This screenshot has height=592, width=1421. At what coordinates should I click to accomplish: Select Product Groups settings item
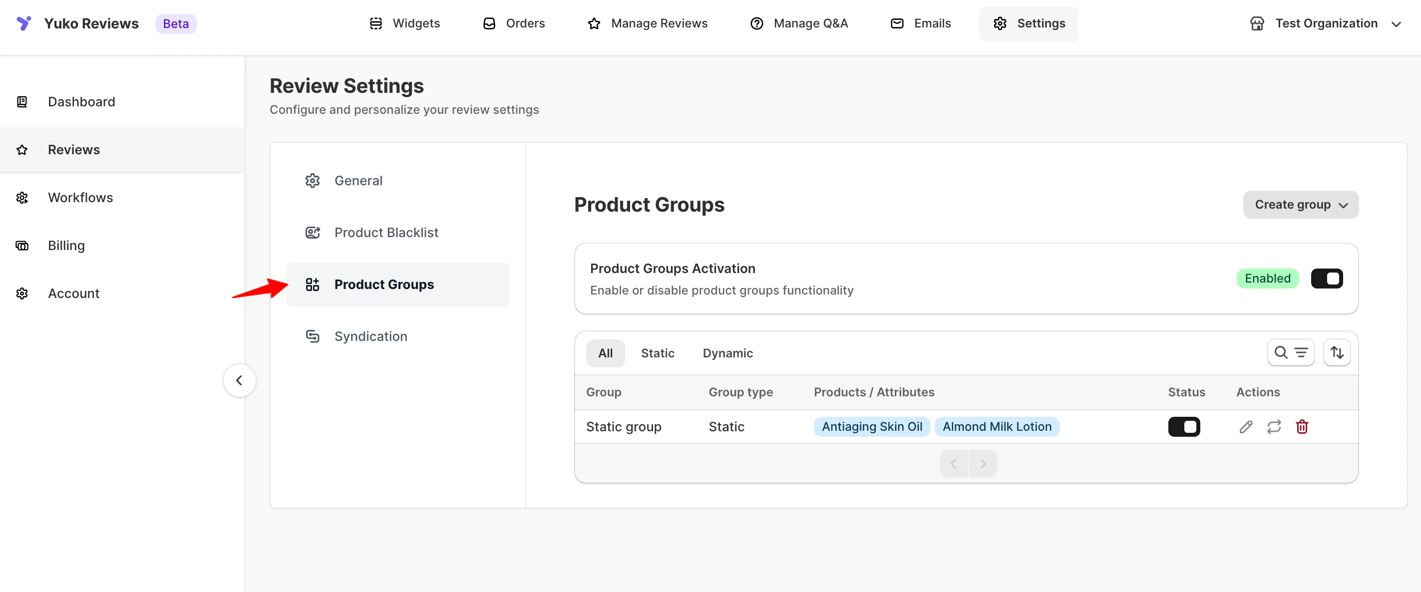(x=398, y=284)
